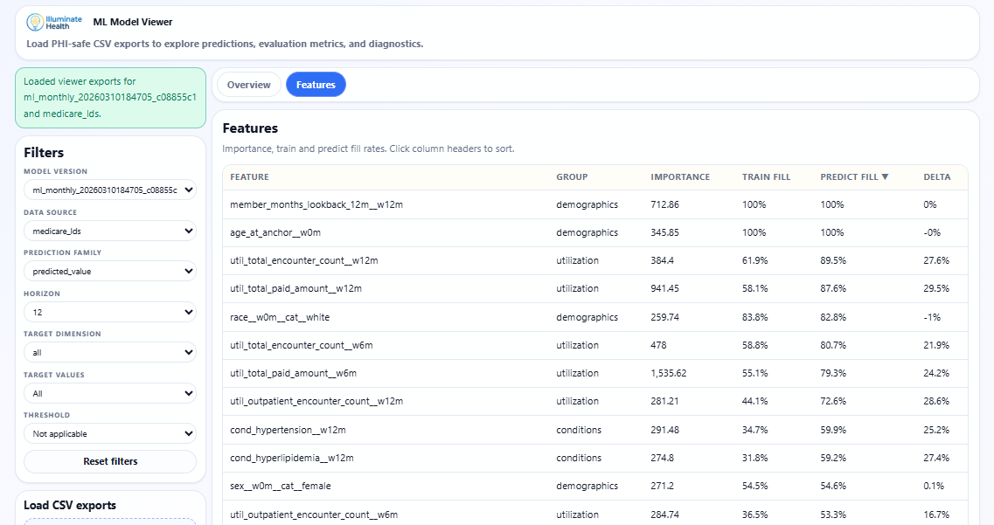The width and height of the screenshot is (994, 525).
Task: Click the Reset filters button
Action: point(109,461)
